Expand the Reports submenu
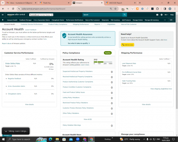Image resolution: width=178 pixels, height=142 pixels. pos(98,24)
